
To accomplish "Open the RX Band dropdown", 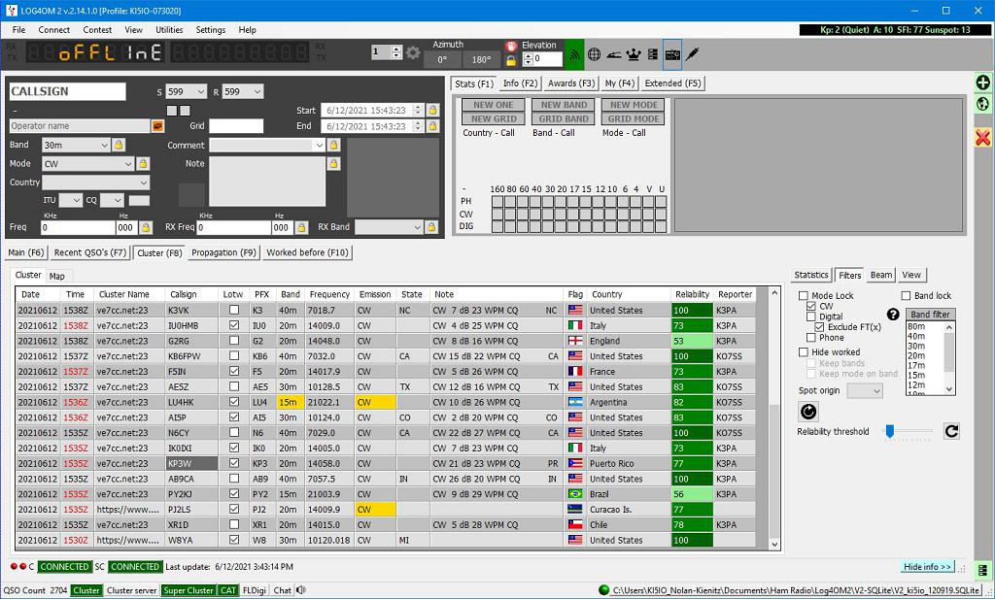I will click(417, 227).
